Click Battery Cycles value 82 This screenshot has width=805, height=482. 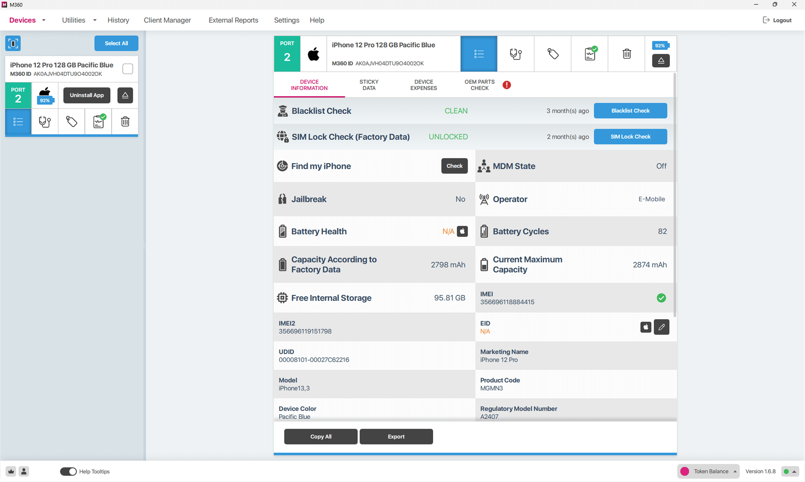tap(662, 231)
